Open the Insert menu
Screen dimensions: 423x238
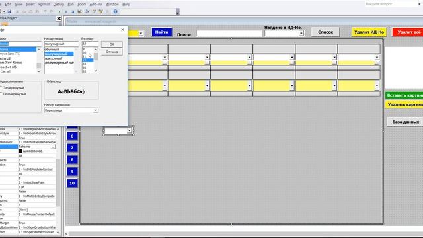click(30, 5)
